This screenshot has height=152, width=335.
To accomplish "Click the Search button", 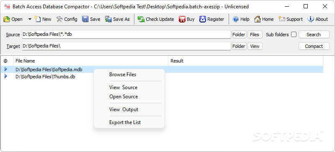I will tap(314, 35).
